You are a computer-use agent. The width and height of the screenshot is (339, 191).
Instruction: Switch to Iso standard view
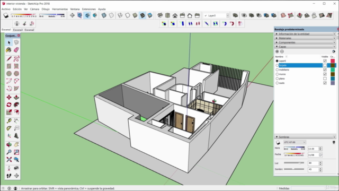(160, 15)
